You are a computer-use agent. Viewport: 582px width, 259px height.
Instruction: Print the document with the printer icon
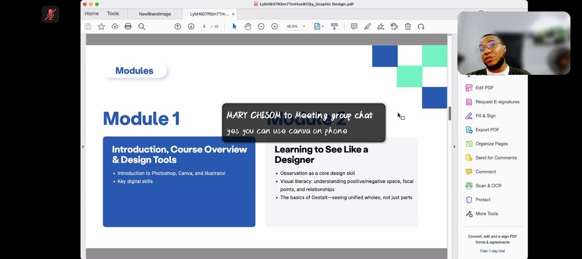click(128, 27)
